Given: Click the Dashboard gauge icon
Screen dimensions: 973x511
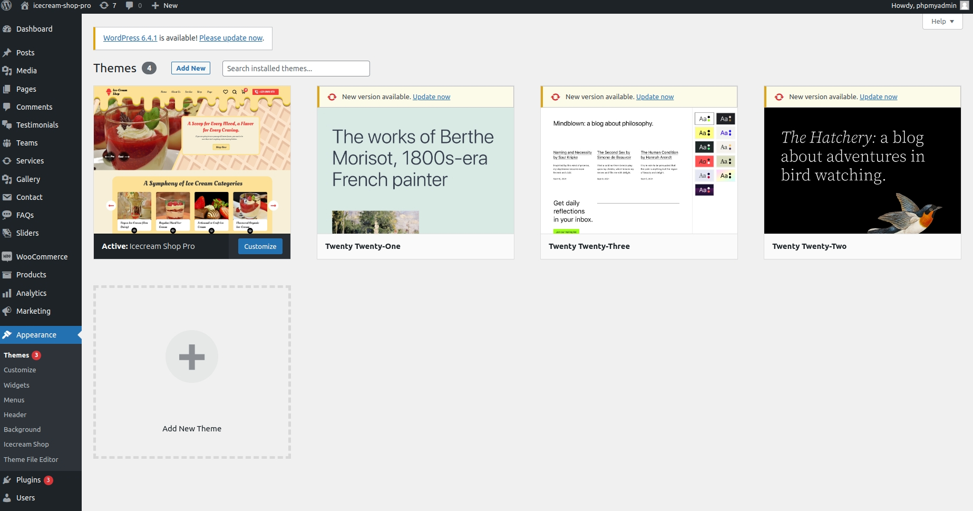Looking at the screenshot, I should [x=7, y=29].
